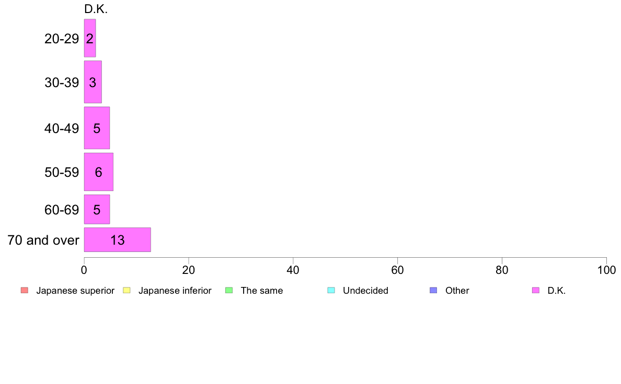
Task: Select the 30-39 bar showing 3
Action: tap(93, 82)
